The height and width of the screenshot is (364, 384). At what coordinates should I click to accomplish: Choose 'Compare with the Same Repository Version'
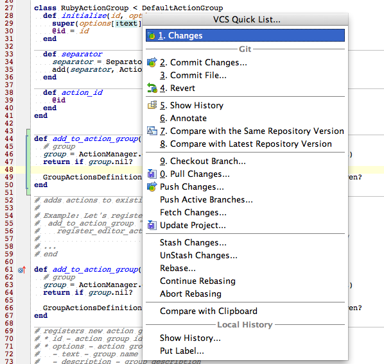tap(252, 131)
